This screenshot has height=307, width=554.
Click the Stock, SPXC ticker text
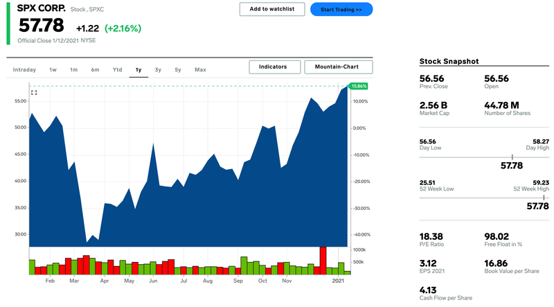point(87,10)
